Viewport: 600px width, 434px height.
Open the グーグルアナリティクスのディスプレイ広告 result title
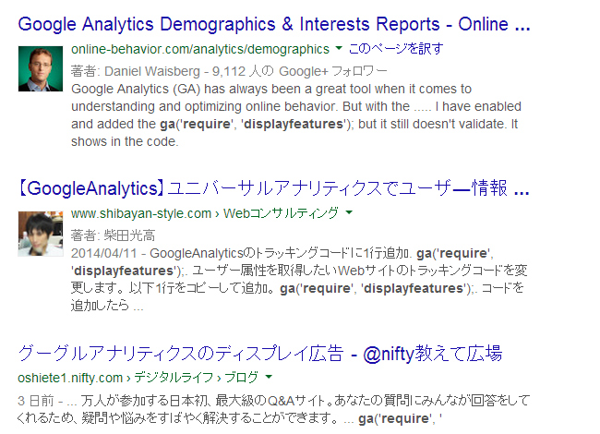pyautogui.click(x=260, y=354)
